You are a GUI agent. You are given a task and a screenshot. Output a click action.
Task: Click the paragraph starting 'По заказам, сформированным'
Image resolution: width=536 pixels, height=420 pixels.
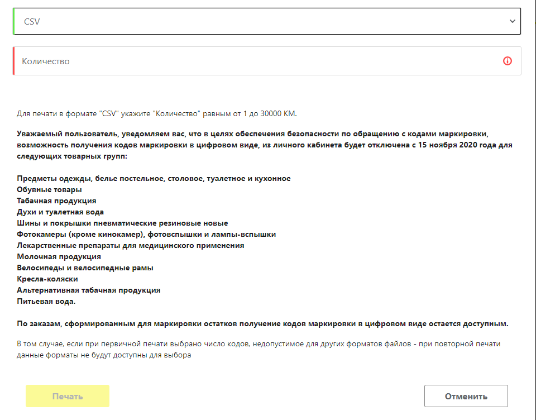click(x=262, y=323)
